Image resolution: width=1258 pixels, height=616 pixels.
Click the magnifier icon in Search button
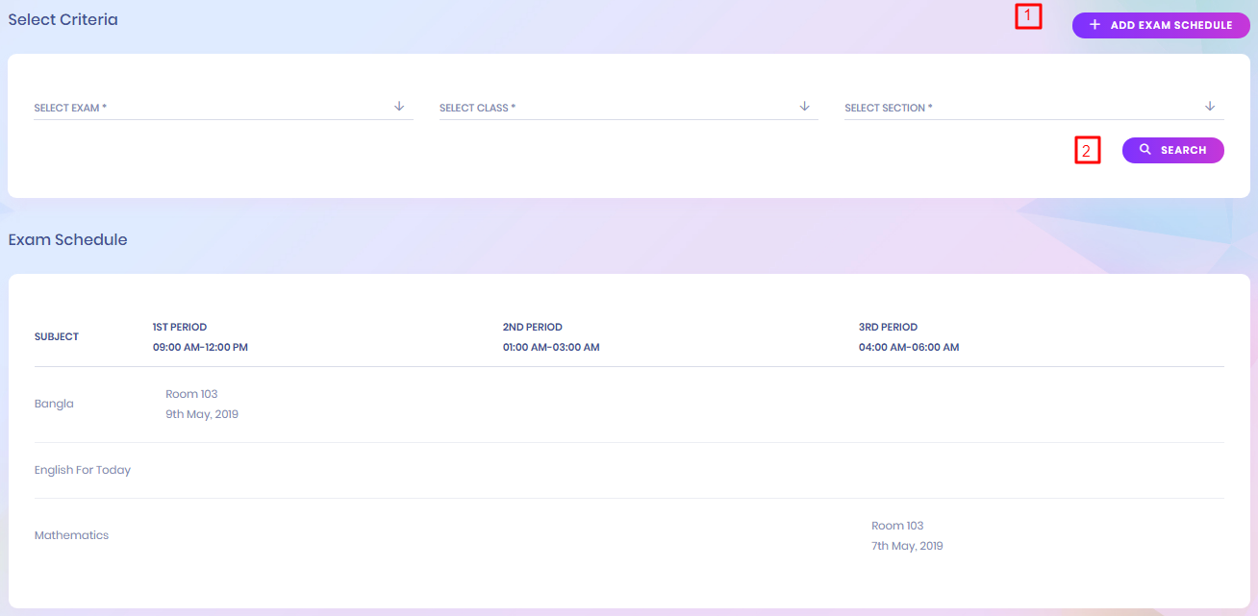point(1145,150)
